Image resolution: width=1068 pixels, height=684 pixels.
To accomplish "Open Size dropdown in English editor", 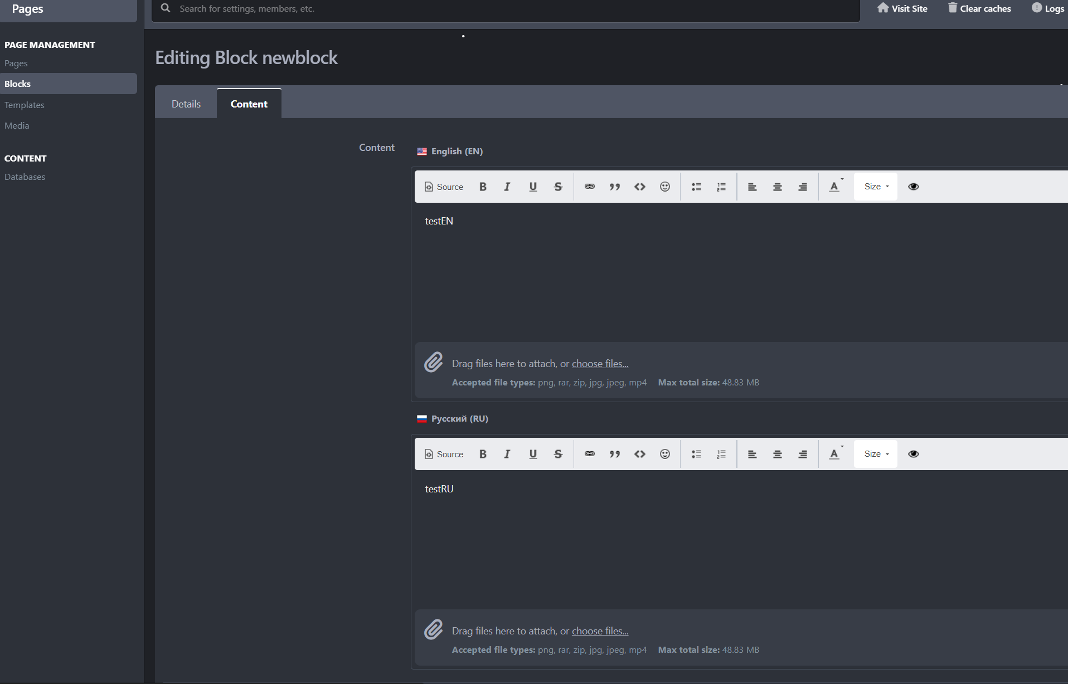I will coord(876,187).
